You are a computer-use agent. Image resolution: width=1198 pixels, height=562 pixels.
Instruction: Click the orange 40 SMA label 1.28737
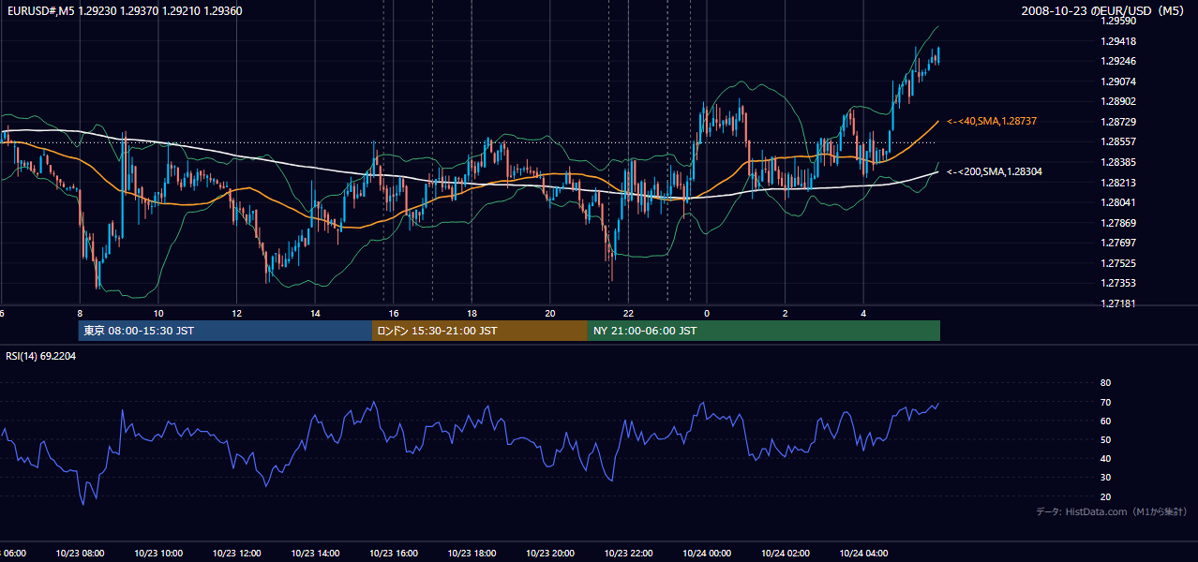pyautogui.click(x=991, y=122)
